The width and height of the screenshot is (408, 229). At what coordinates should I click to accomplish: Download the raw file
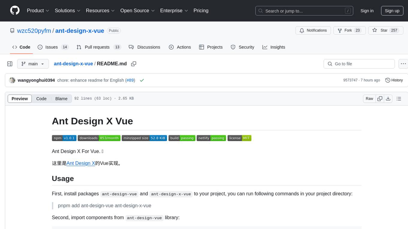tap(388, 99)
